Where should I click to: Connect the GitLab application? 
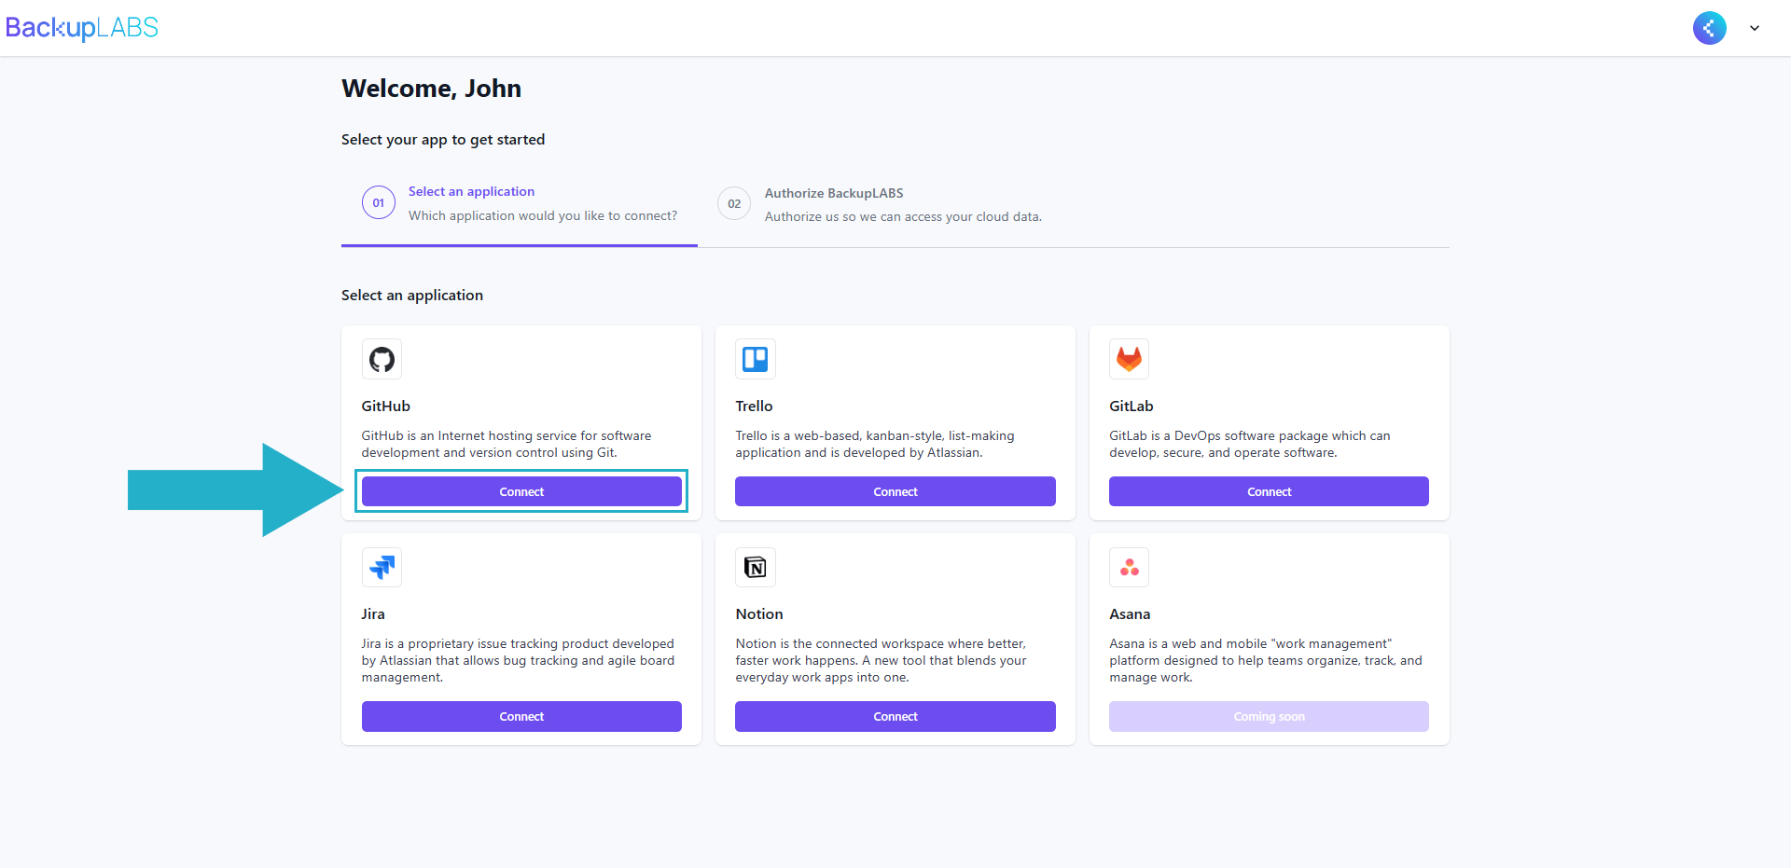coord(1269,491)
